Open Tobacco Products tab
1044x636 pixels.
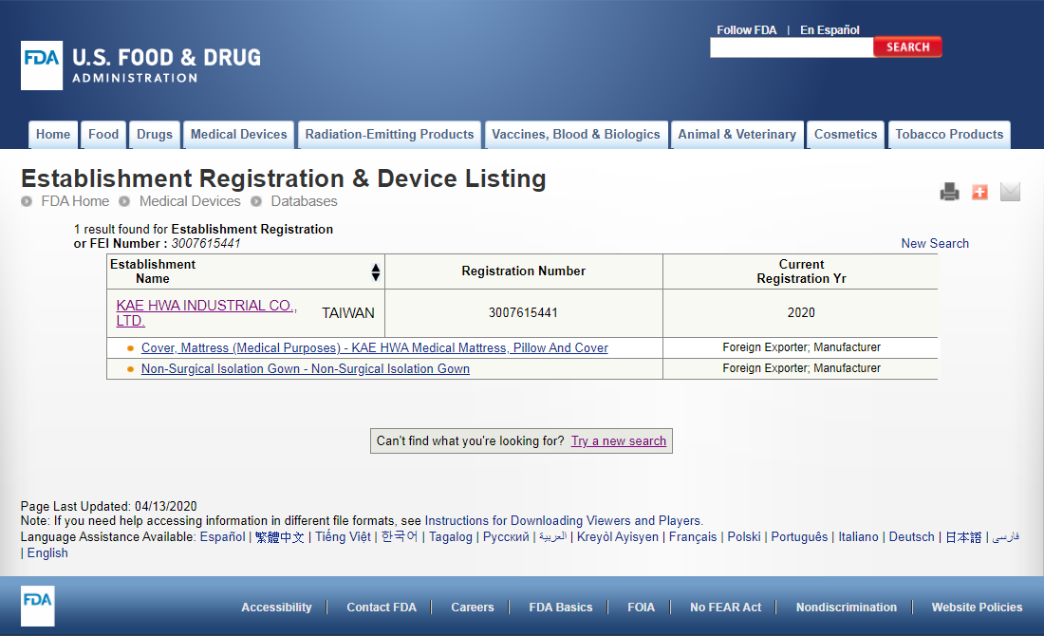pyautogui.click(x=949, y=135)
